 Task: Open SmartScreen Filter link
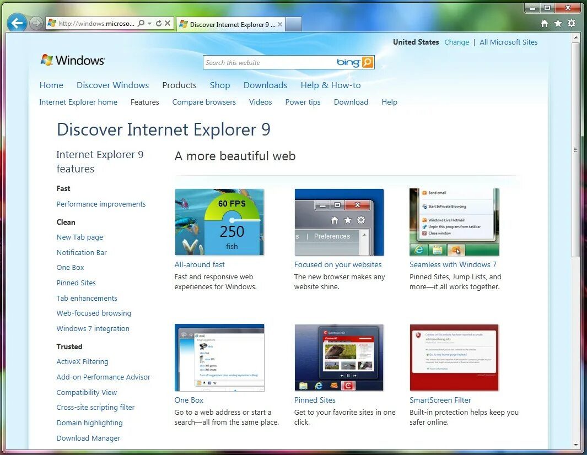pos(440,400)
